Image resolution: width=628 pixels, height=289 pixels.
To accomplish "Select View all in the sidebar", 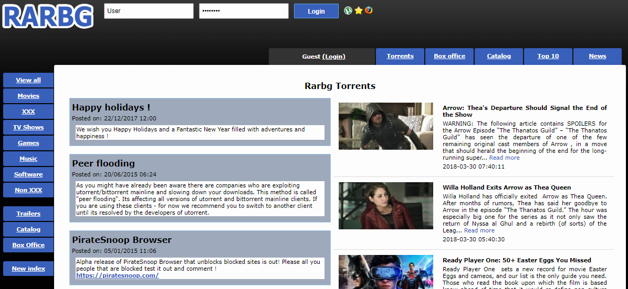I will point(28,80).
